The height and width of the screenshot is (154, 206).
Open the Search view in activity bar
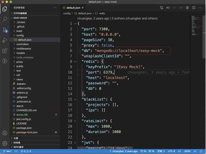[5, 19]
